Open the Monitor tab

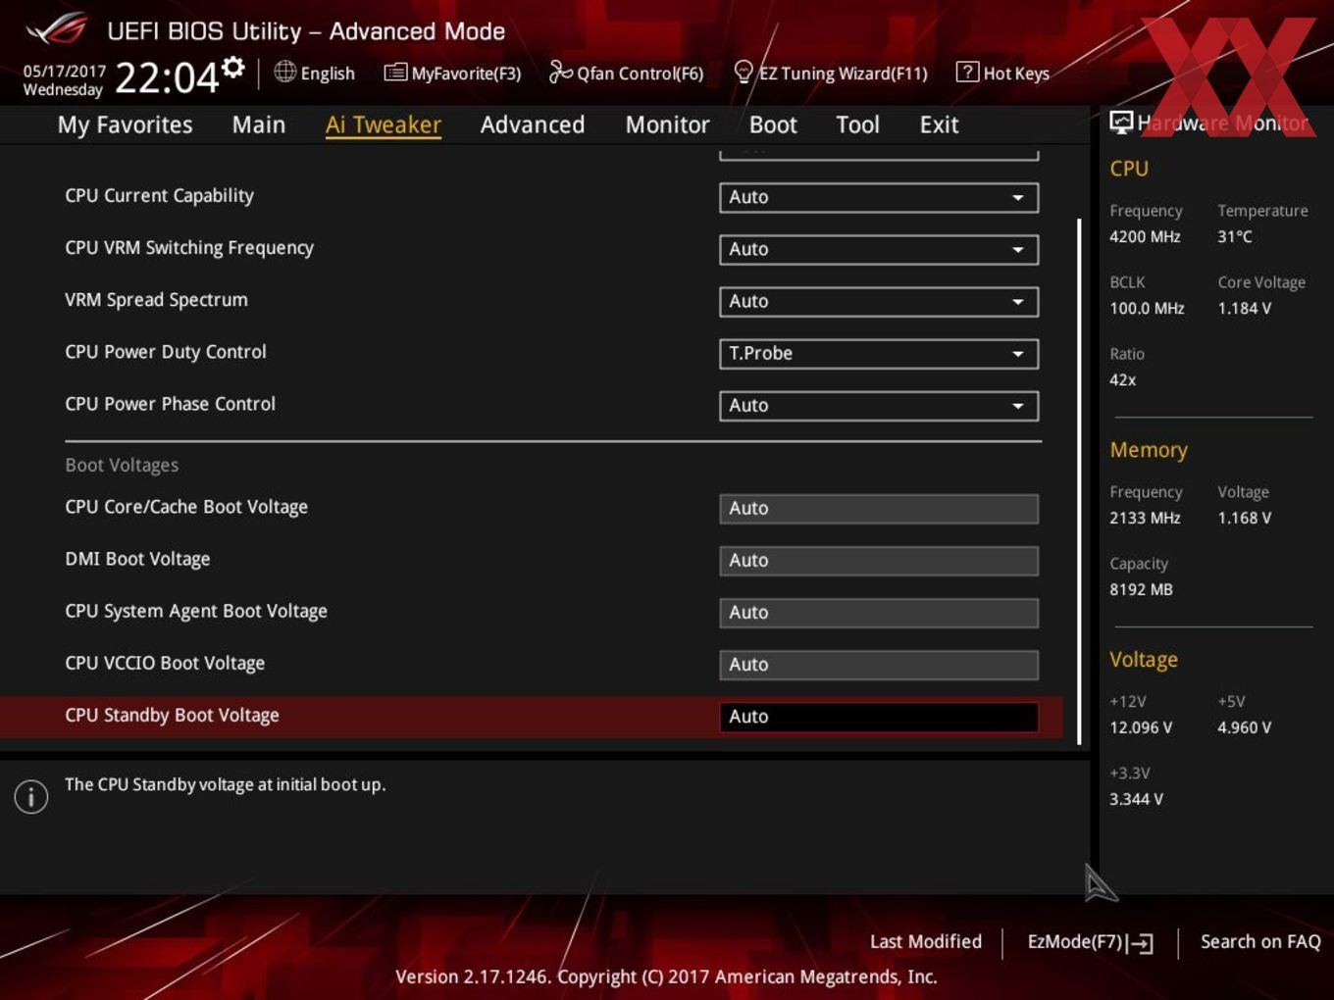click(667, 125)
